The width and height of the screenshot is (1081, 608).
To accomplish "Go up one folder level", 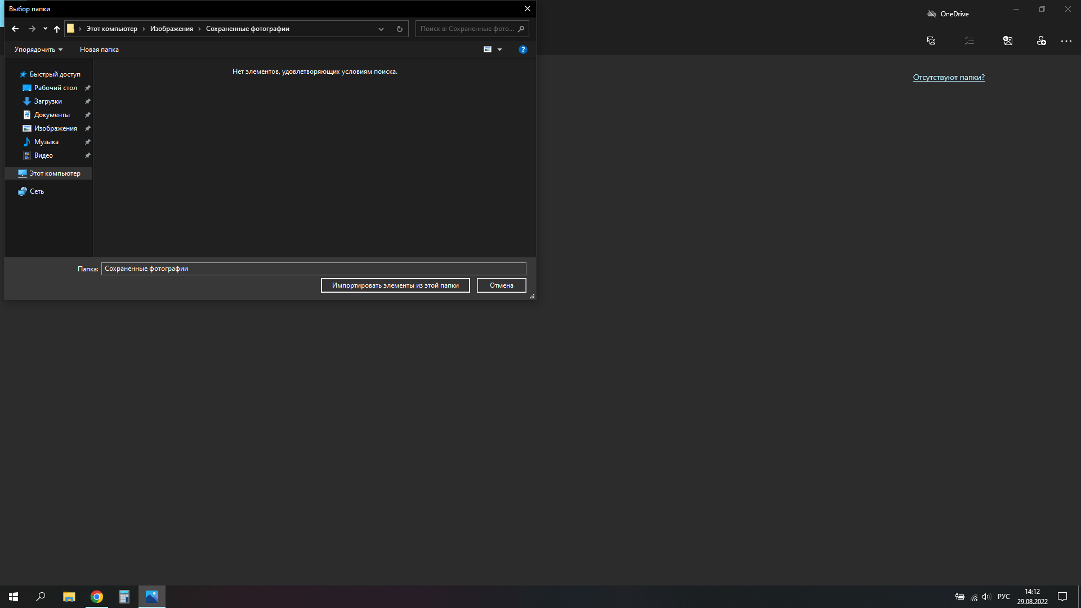I will [x=57, y=29].
